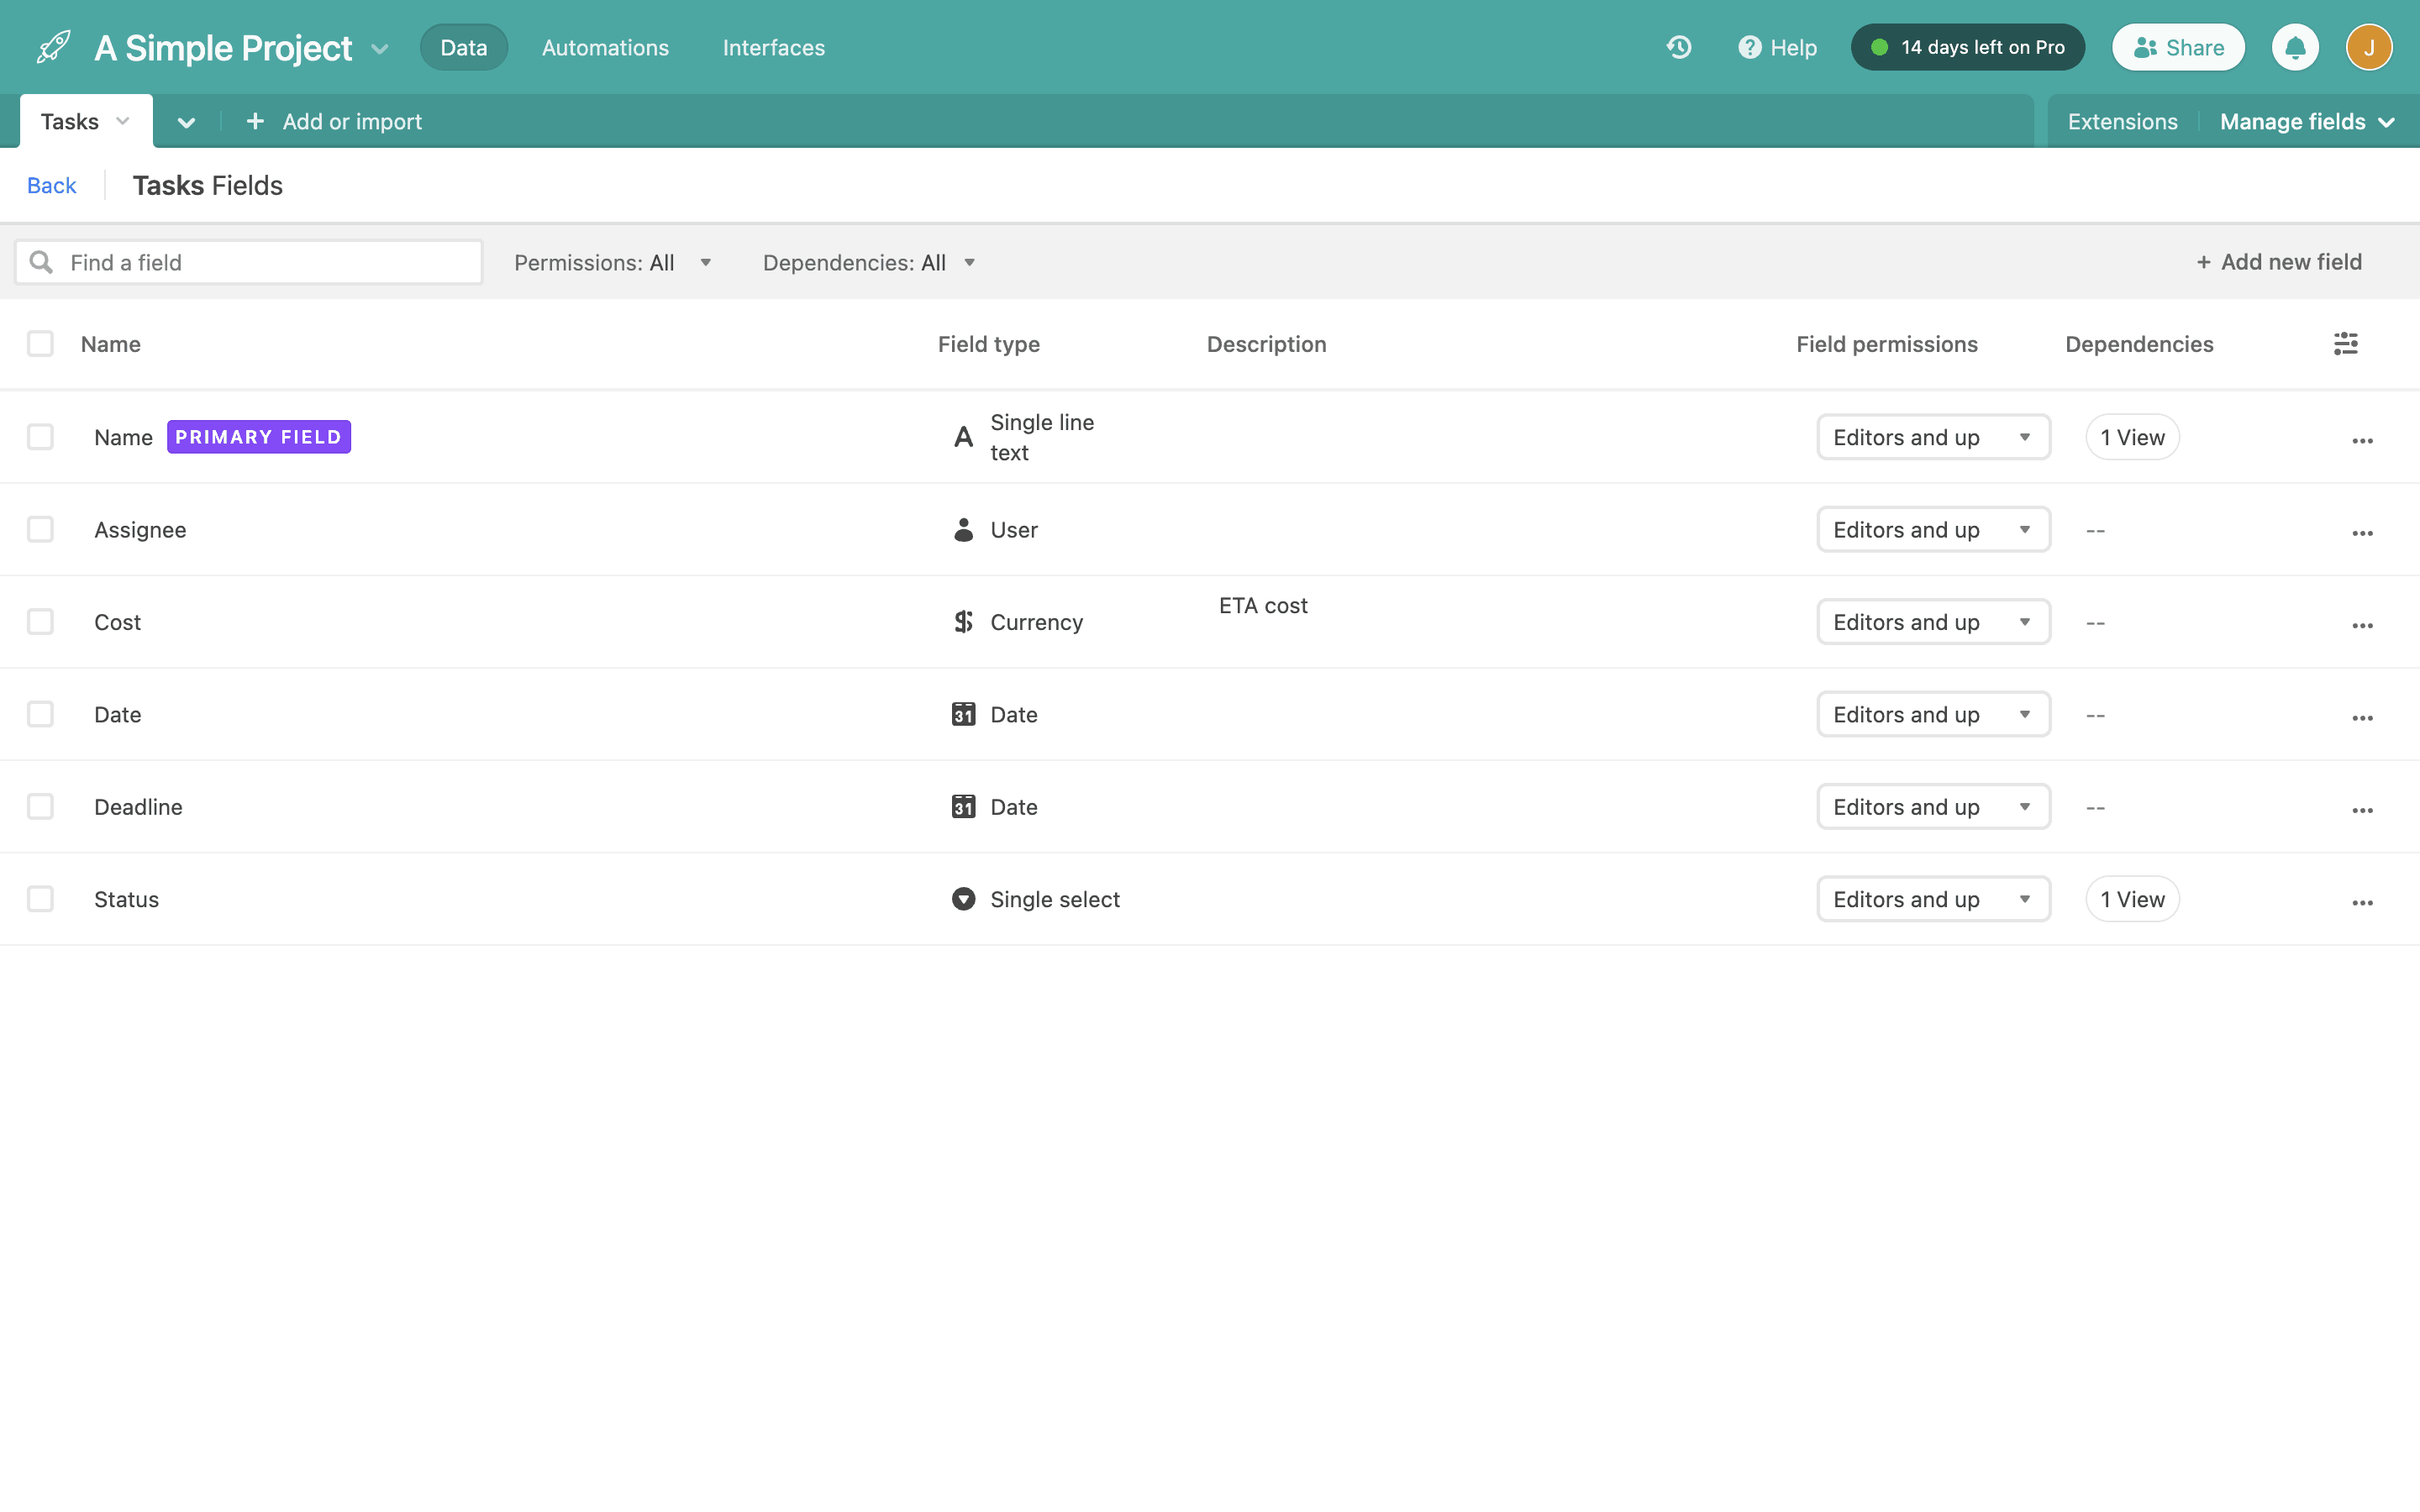Click the Field type column header

coord(988,344)
